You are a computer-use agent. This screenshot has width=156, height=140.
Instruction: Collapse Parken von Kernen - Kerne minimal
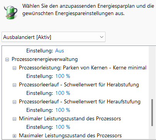(x=15, y=68)
